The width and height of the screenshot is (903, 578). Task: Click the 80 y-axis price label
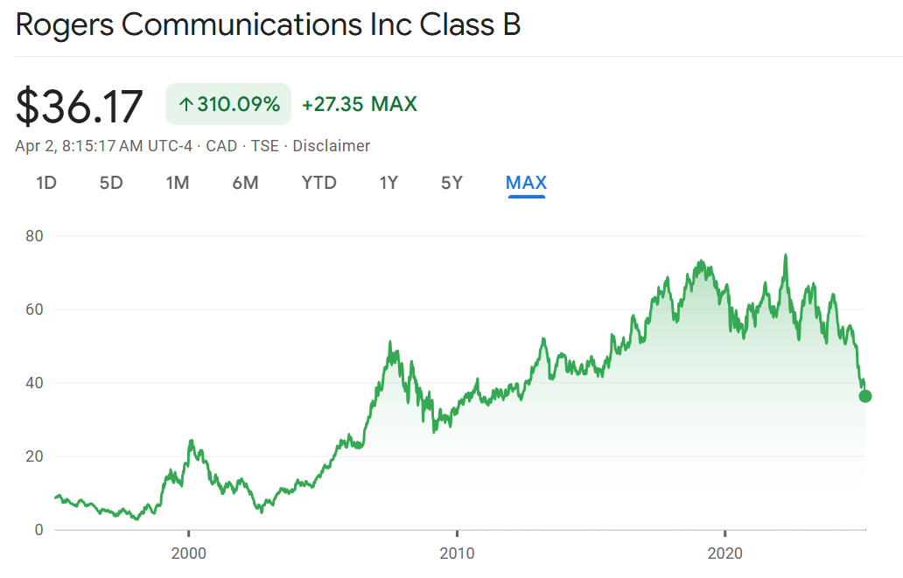click(x=34, y=236)
